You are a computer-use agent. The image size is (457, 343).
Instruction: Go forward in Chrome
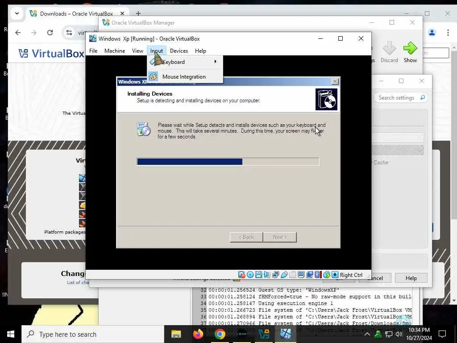(34, 33)
